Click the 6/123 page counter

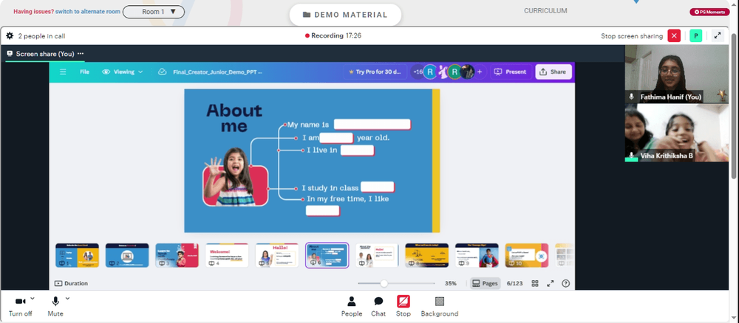514,283
